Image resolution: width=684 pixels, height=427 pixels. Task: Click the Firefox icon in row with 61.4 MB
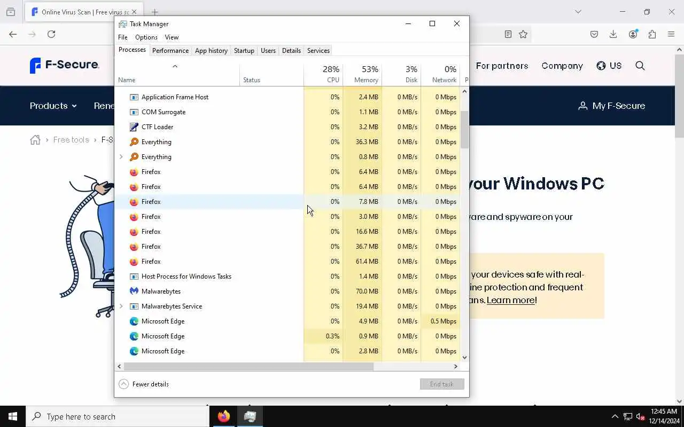[134, 262]
